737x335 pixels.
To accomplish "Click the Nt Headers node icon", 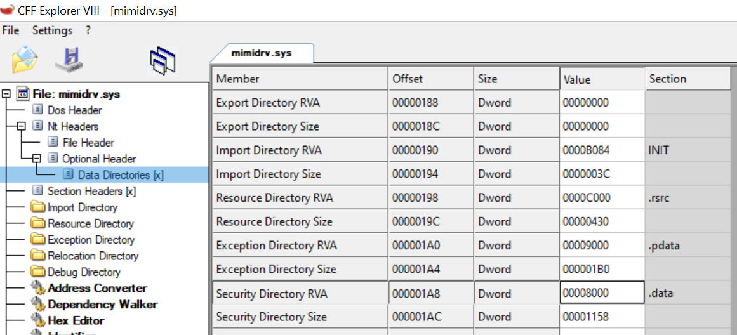I will pyautogui.click(x=37, y=126).
